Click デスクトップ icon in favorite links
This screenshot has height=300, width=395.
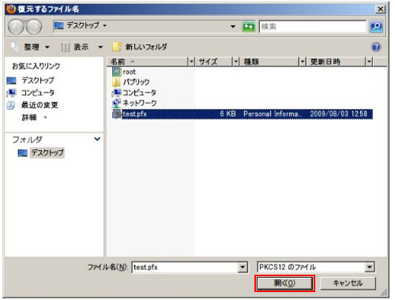tap(12, 81)
